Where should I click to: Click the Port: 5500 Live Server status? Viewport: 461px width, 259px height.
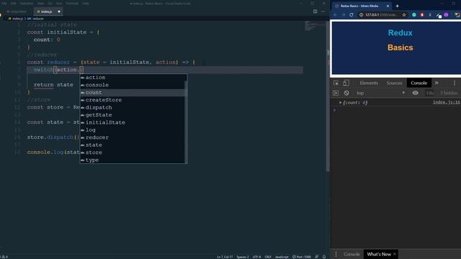(302, 257)
